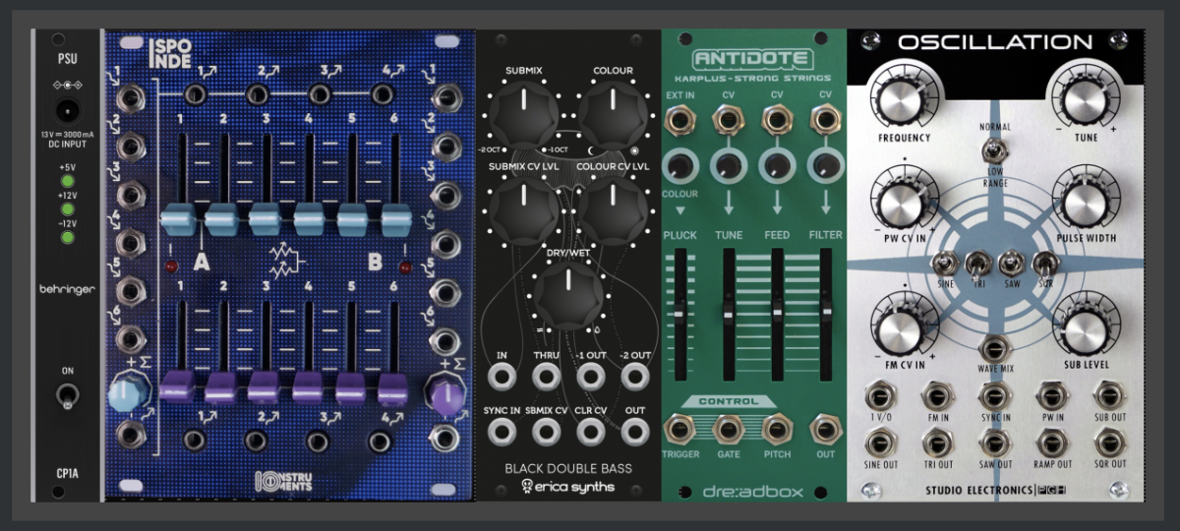Move channel A fader 1 on Ispo Inde
The image size is (1180, 531).
181,217
